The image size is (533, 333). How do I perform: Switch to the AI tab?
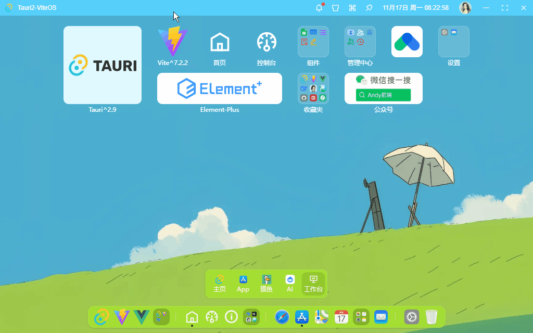[x=290, y=284]
